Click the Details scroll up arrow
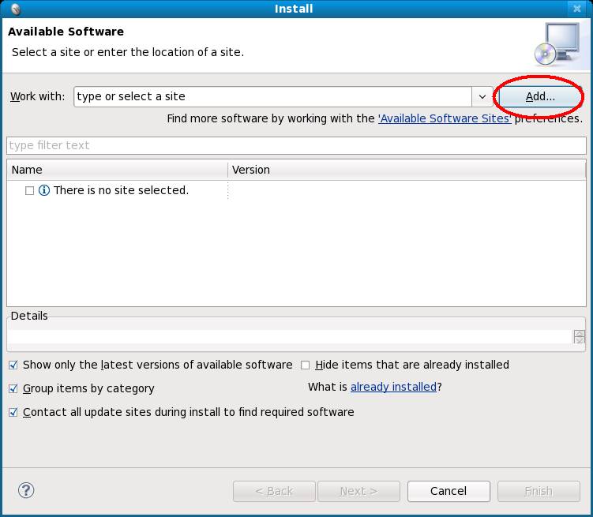The height and width of the screenshot is (517, 593). [x=579, y=334]
